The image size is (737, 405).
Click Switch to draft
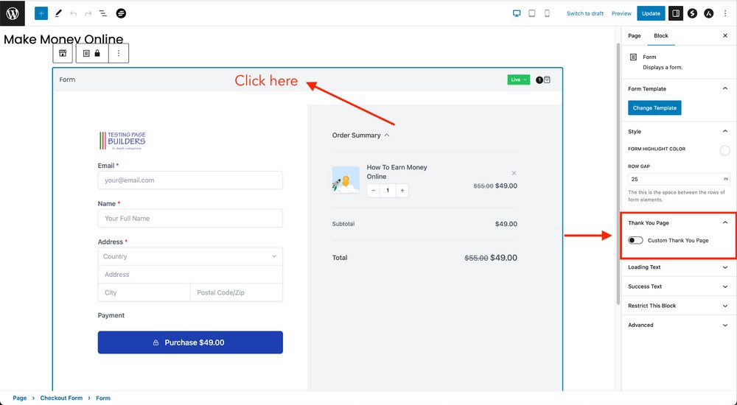584,14
